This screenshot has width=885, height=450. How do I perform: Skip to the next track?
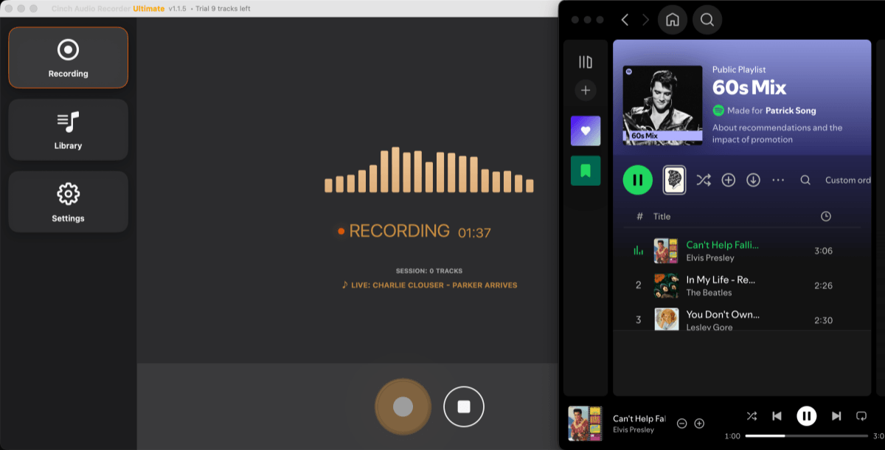[836, 416]
